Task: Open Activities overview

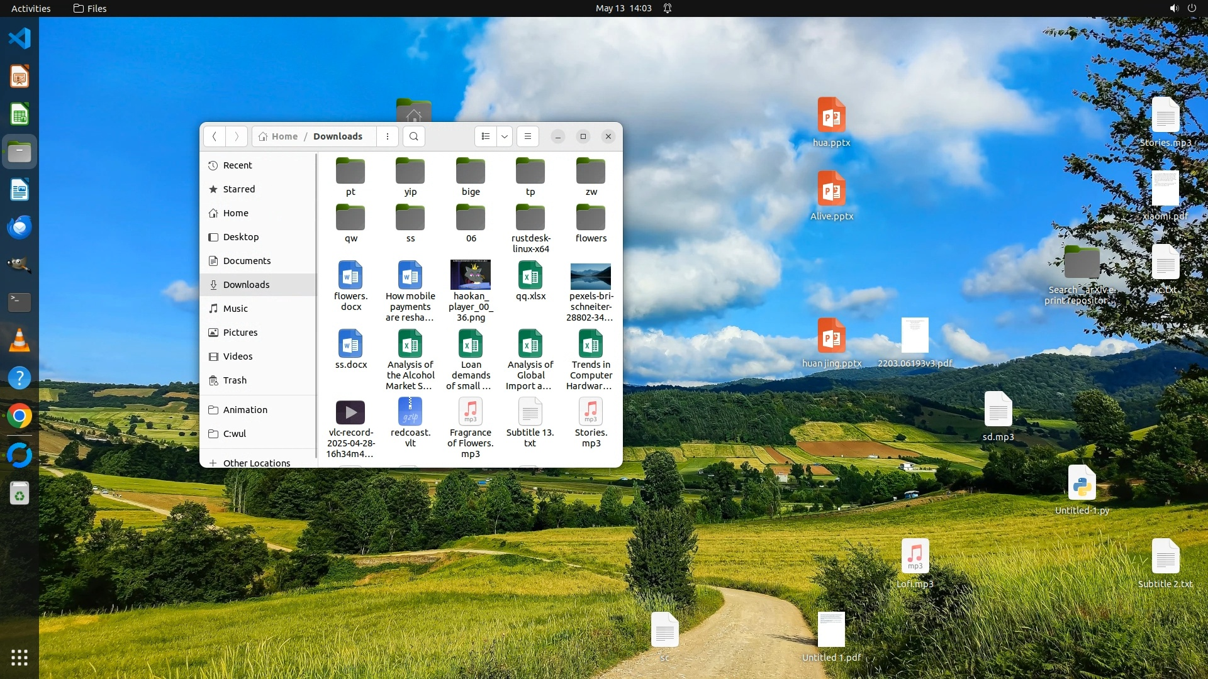Action: click(x=31, y=8)
